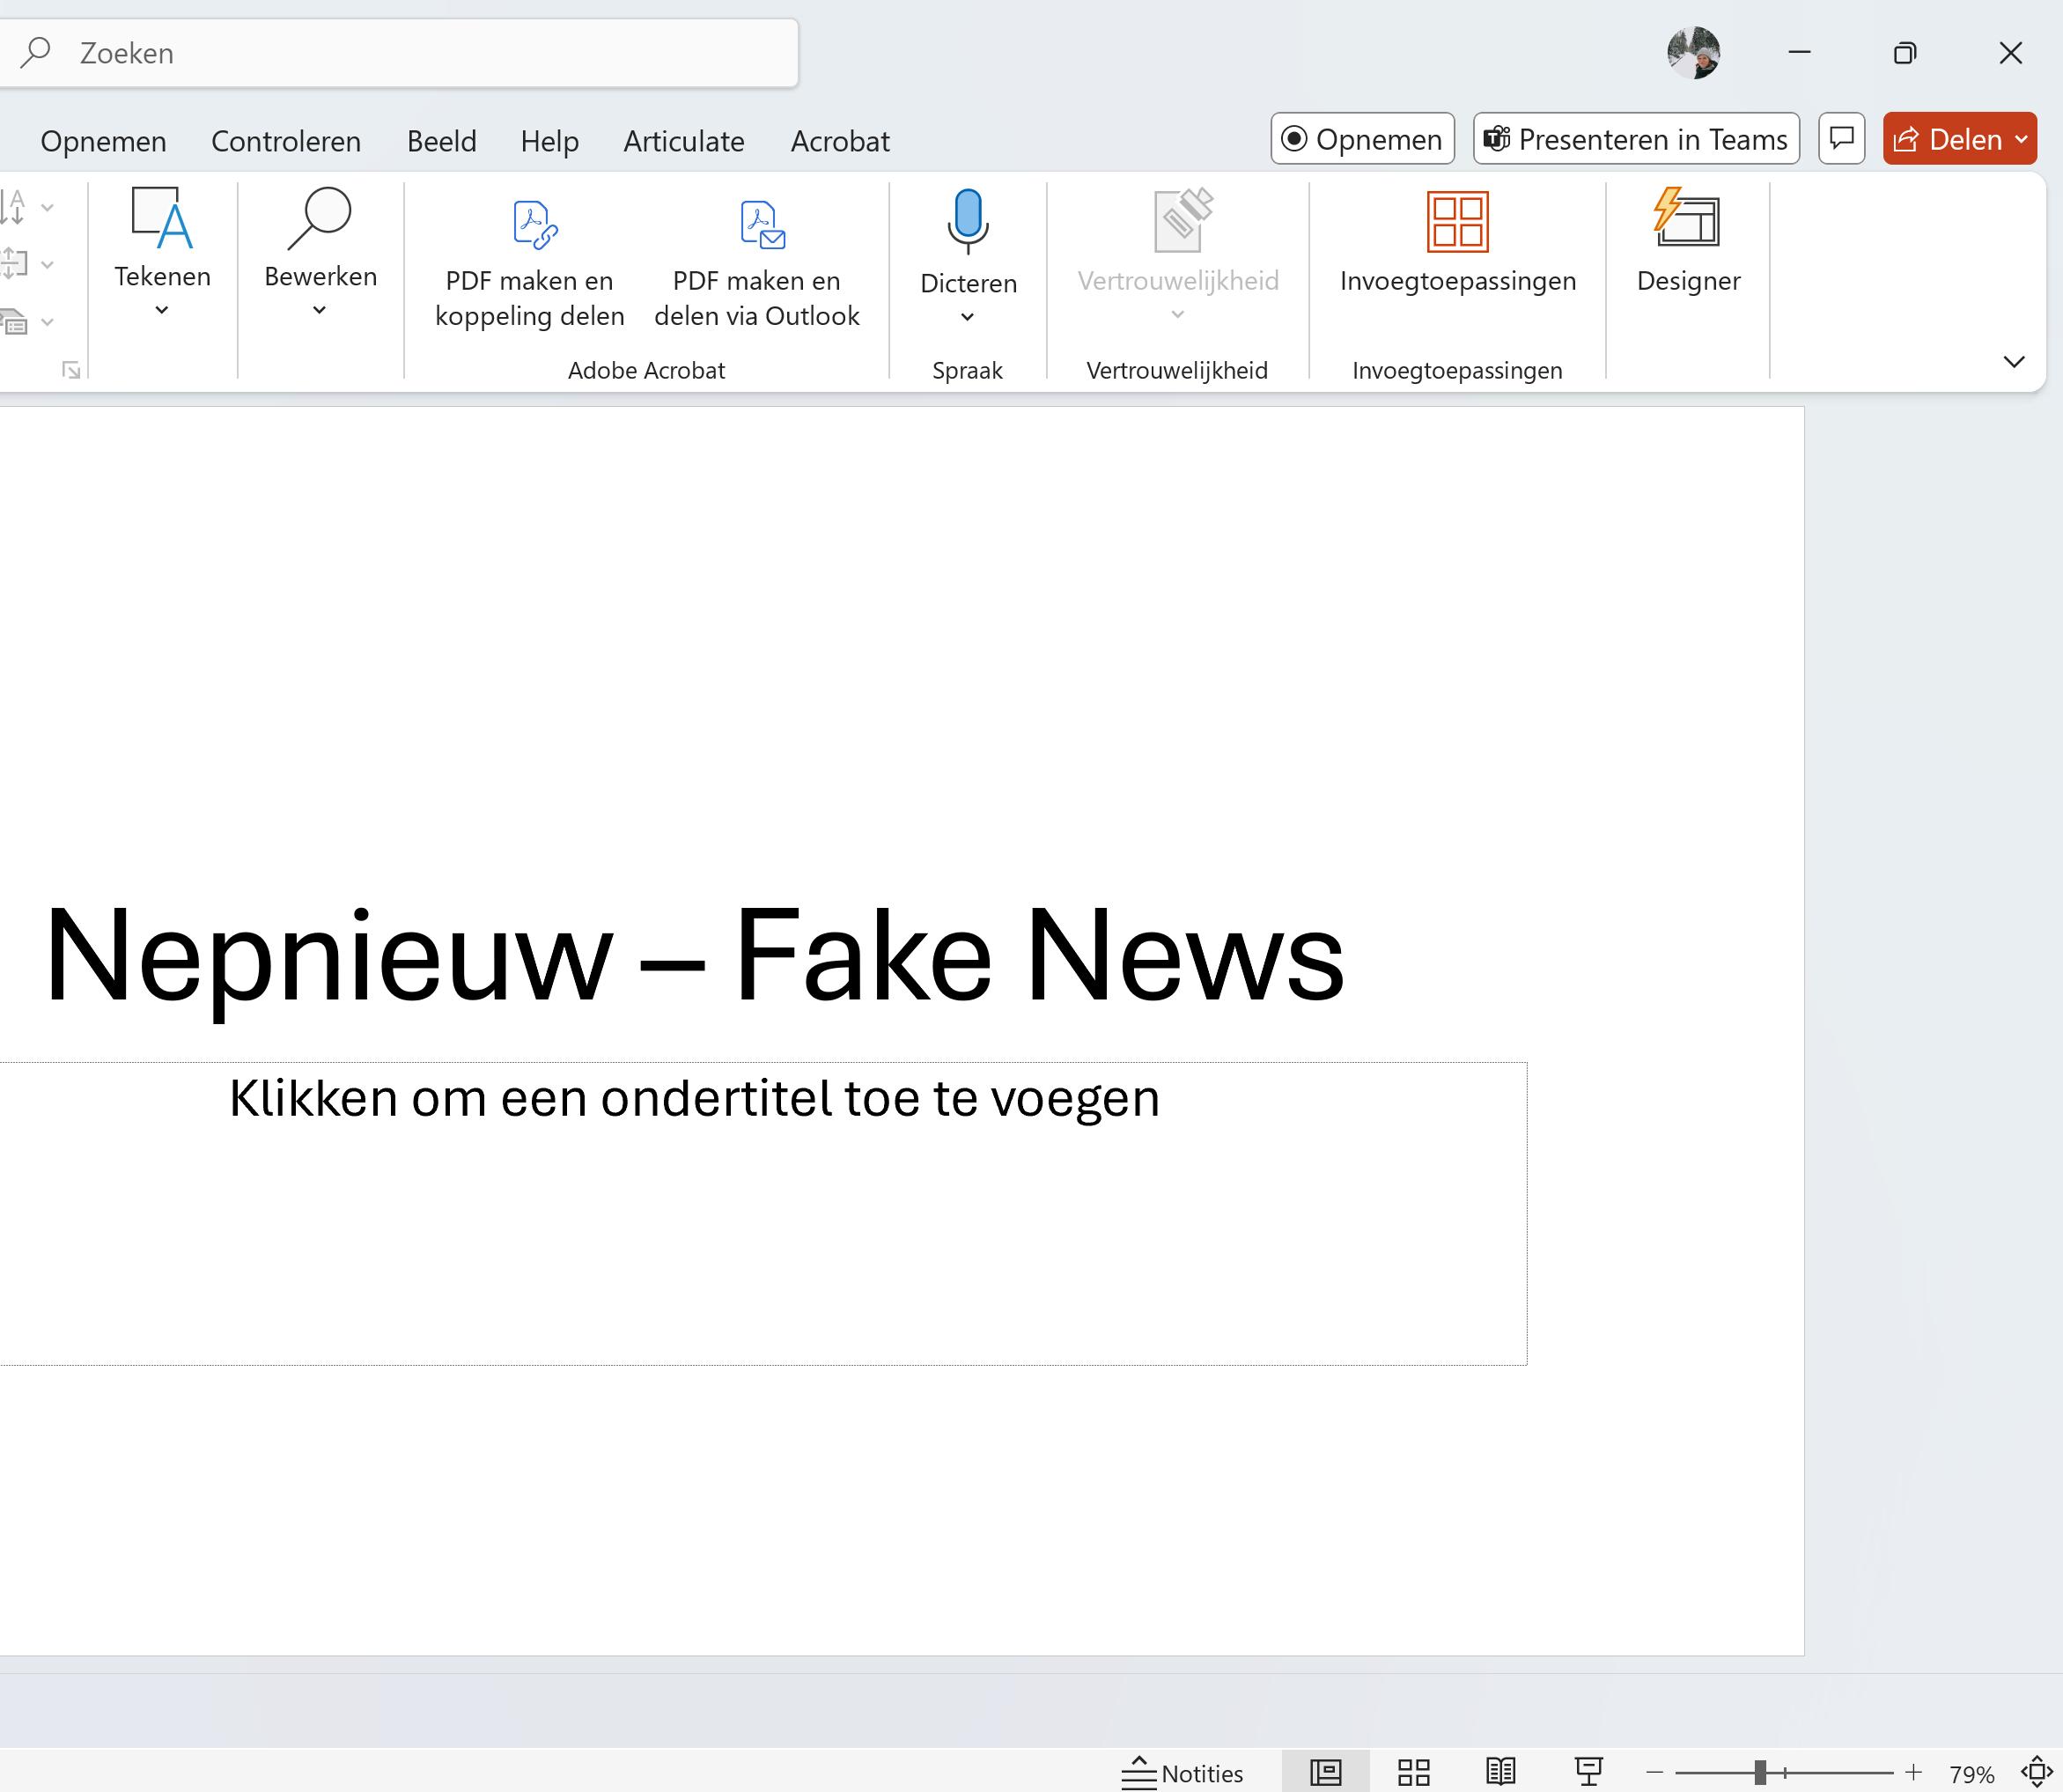Image resolution: width=2063 pixels, height=1792 pixels.
Task: Switch to slide sorter view
Action: [x=1413, y=1772]
